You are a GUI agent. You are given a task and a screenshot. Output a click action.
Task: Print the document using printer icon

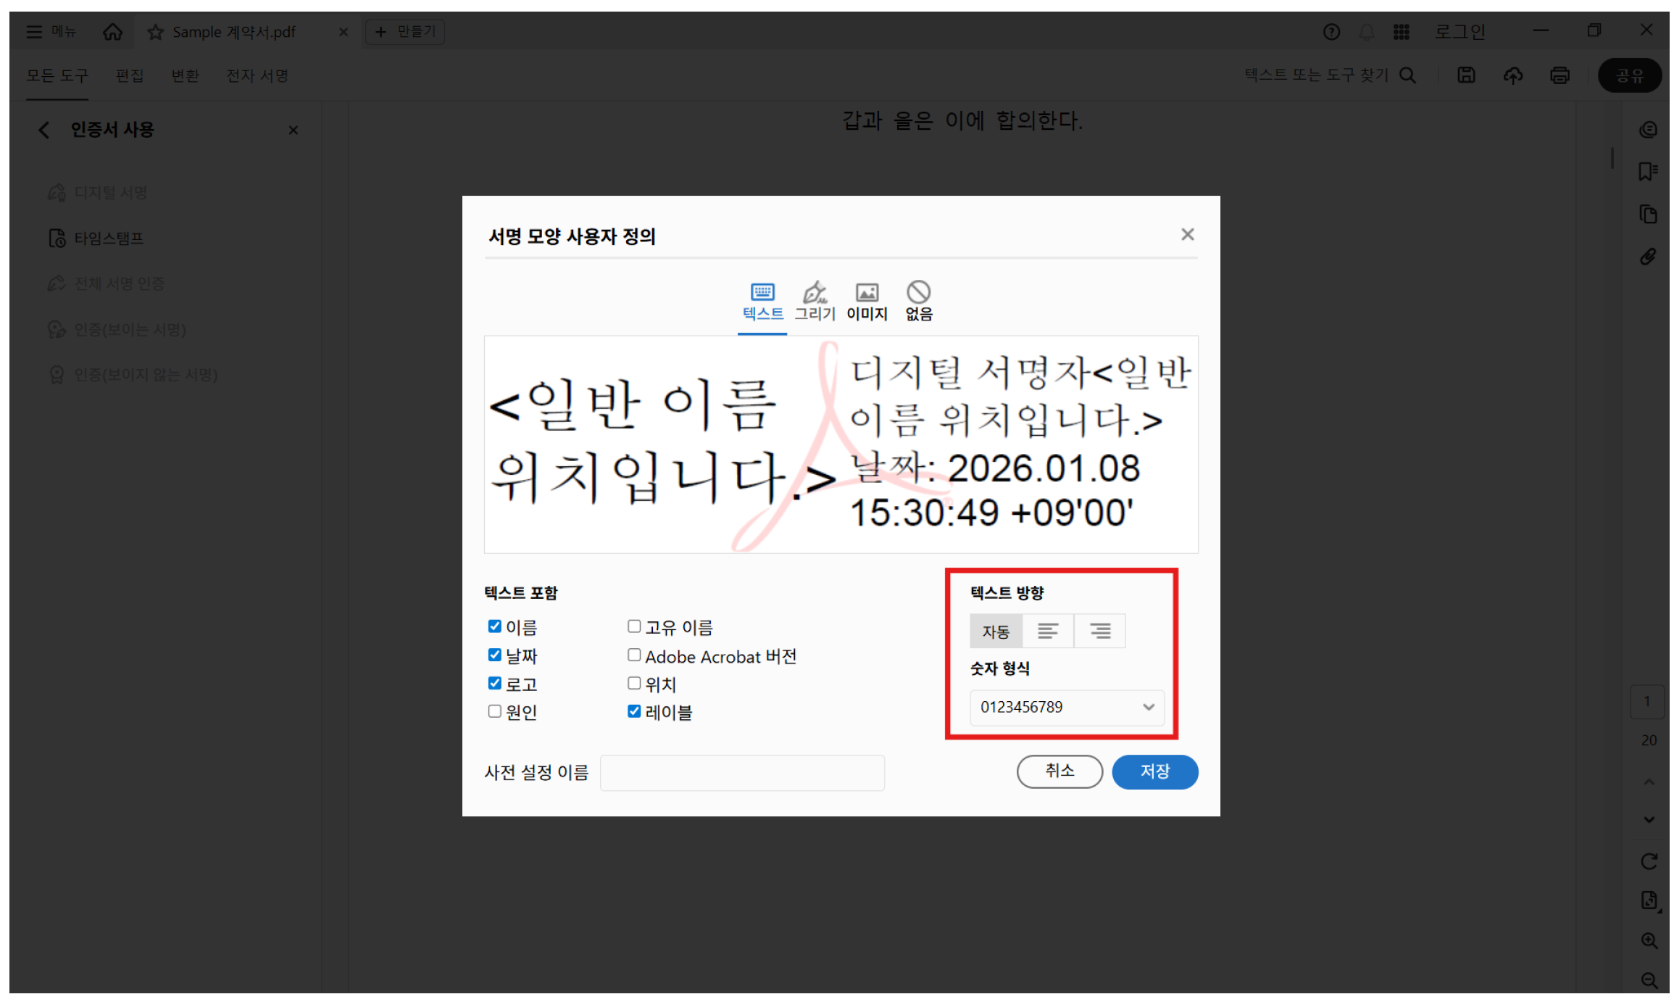(x=1561, y=75)
